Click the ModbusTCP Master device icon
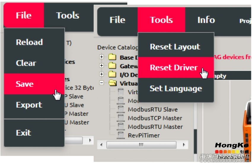This screenshot has height=164, width=252. 121,118
